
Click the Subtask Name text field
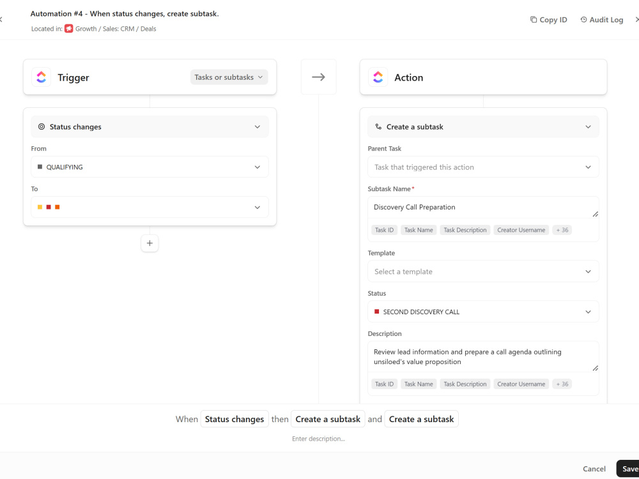click(x=483, y=208)
